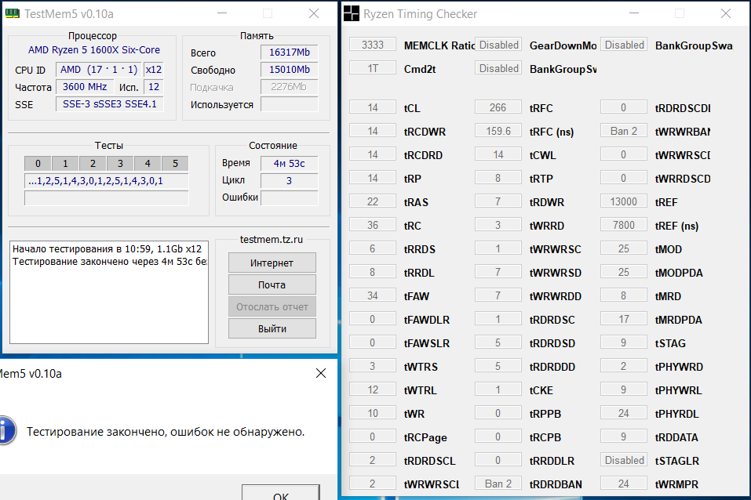
Task: Click the tWTRL value 12
Action: point(373,389)
